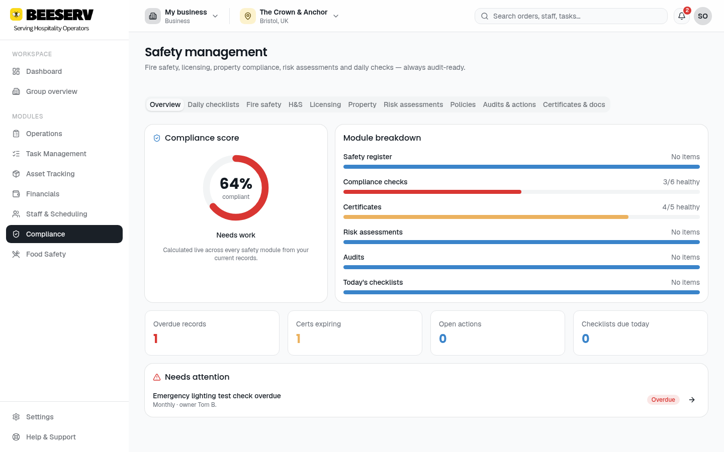724x452 pixels.
Task: Switch to the Policies tab
Action: (x=463, y=104)
